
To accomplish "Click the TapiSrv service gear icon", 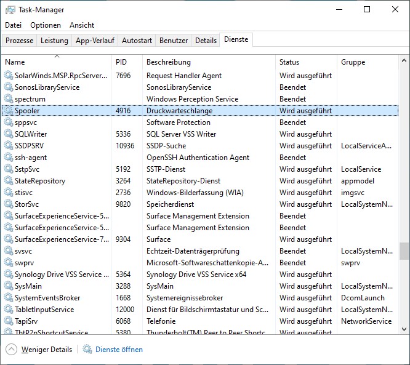I will [x=9, y=321].
